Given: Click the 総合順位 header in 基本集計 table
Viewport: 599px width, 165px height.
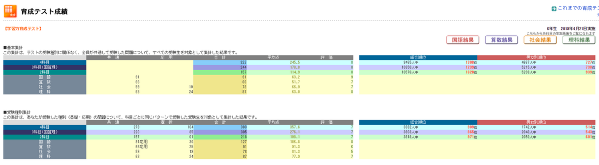Looking at the screenshot, I should pos(418,57).
